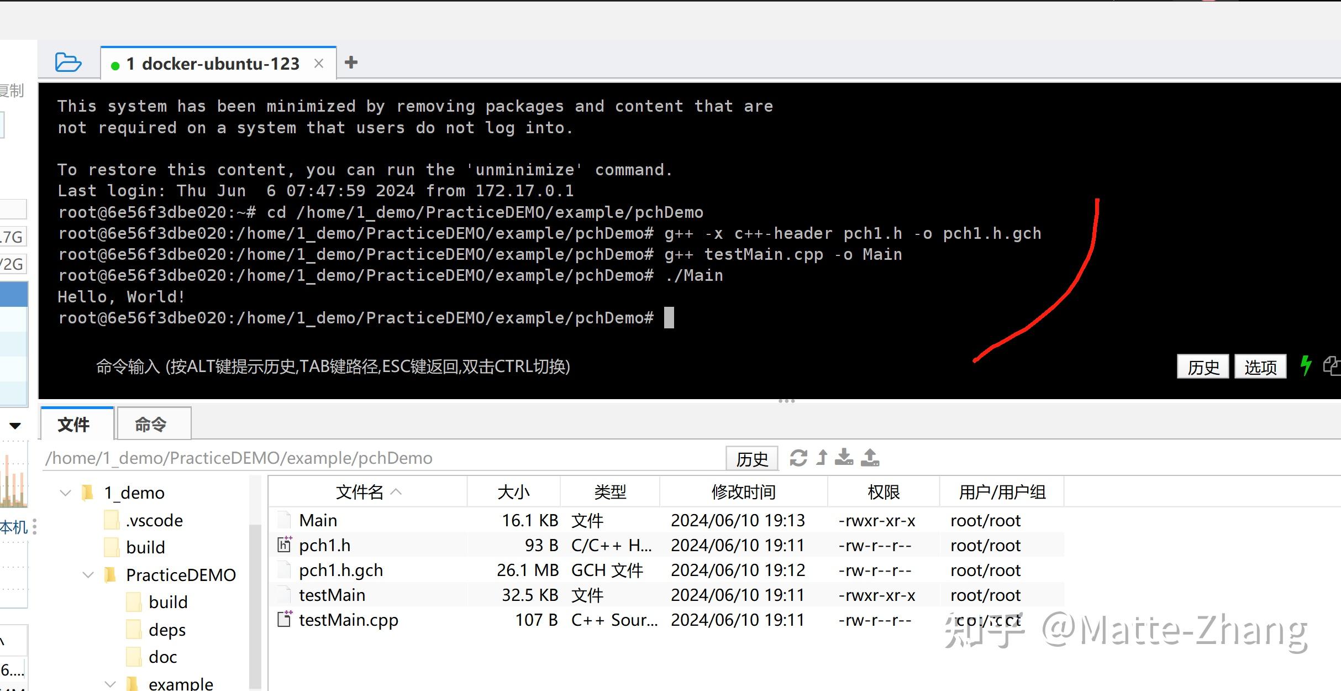The image size is (1341, 691).
Task: Open the terminal 选项 options button
Action: pyautogui.click(x=1260, y=366)
